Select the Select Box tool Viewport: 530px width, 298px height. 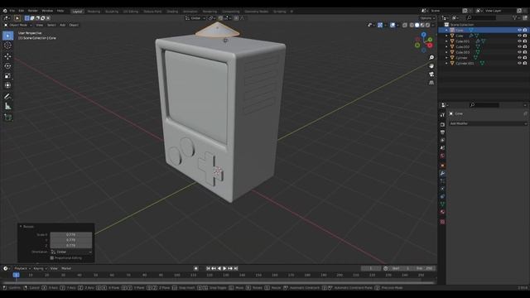point(7,36)
